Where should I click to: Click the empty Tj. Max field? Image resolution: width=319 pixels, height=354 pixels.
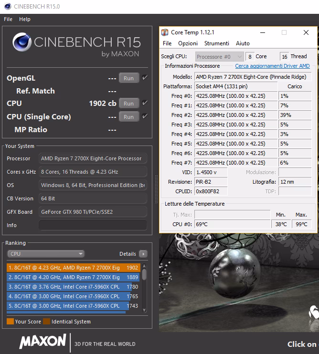(x=232, y=215)
